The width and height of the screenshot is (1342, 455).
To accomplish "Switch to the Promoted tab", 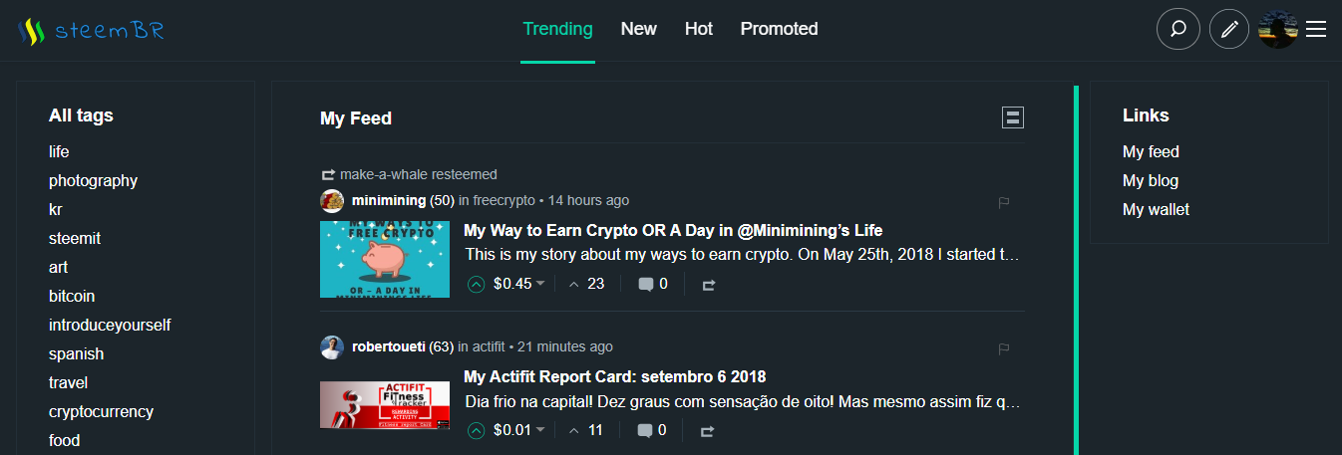I will point(779,29).
